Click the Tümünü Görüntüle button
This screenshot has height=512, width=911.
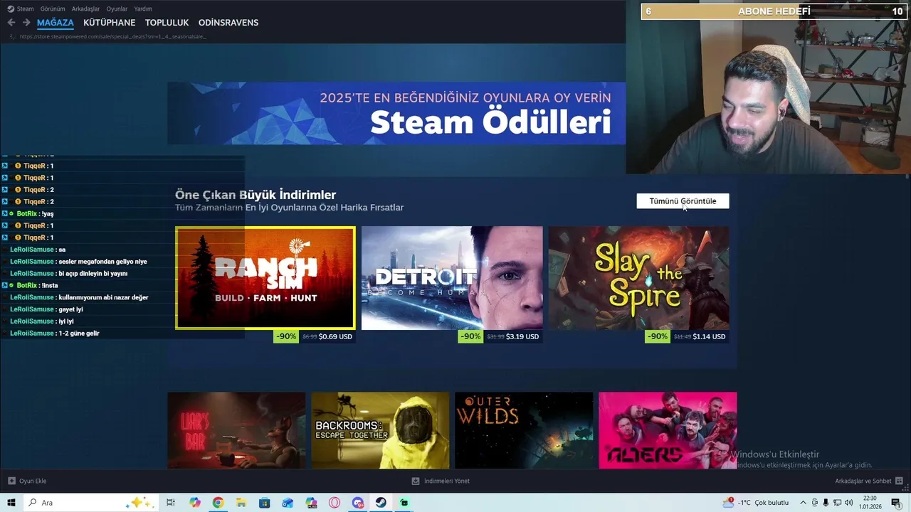click(683, 201)
